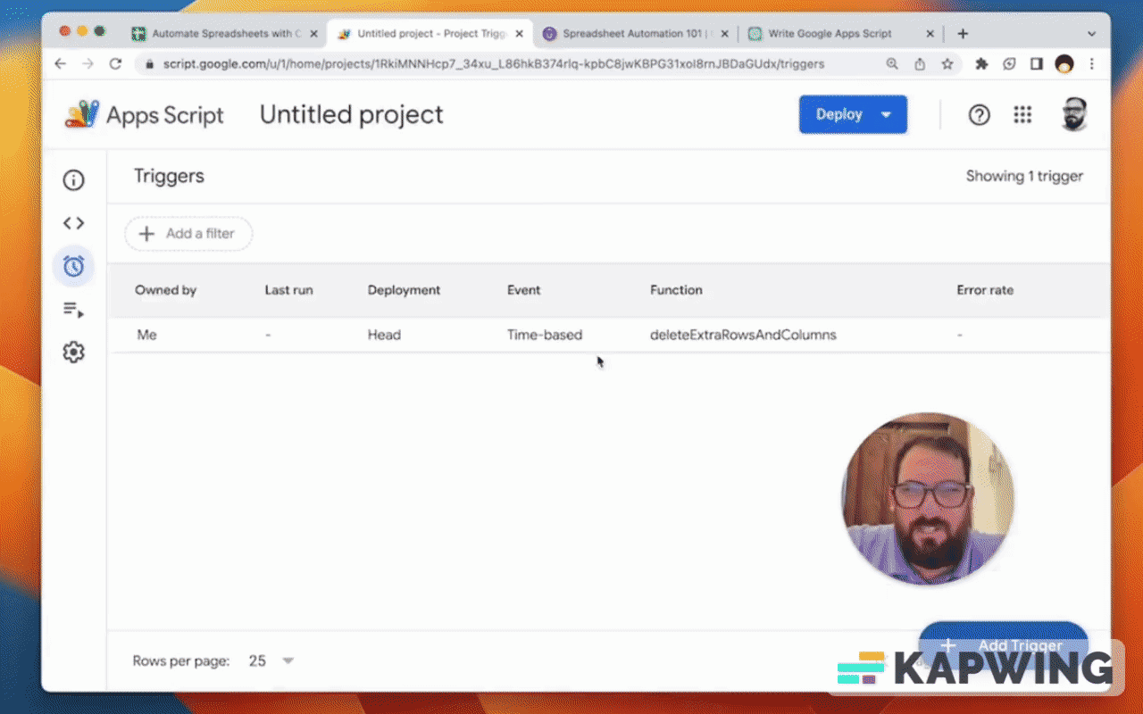Go back with browser back arrow
The height and width of the screenshot is (714, 1143).
60,64
